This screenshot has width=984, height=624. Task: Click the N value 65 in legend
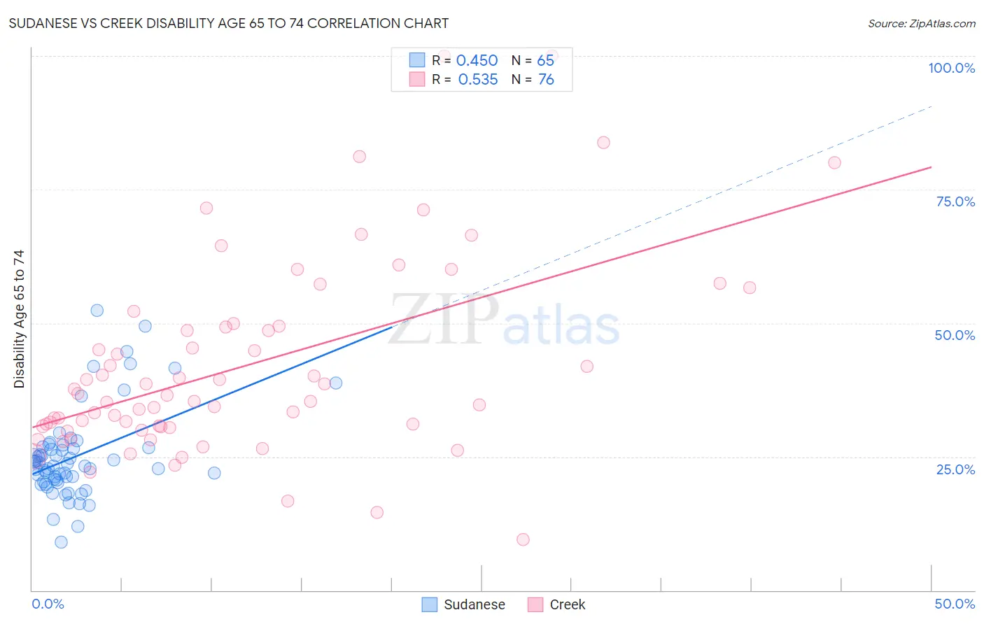[546, 60]
